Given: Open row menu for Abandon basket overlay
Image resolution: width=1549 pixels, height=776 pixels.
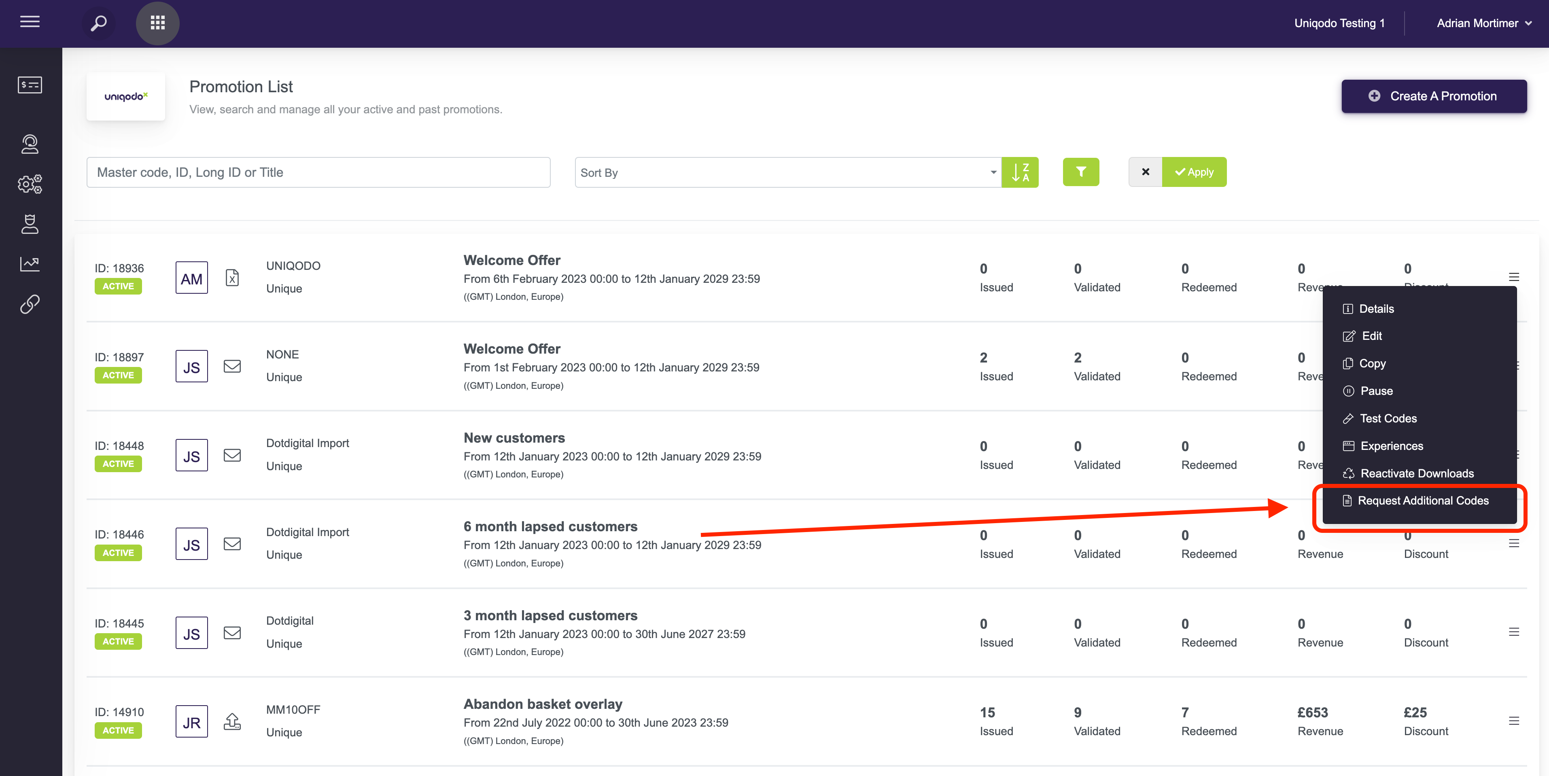Looking at the screenshot, I should [1513, 721].
